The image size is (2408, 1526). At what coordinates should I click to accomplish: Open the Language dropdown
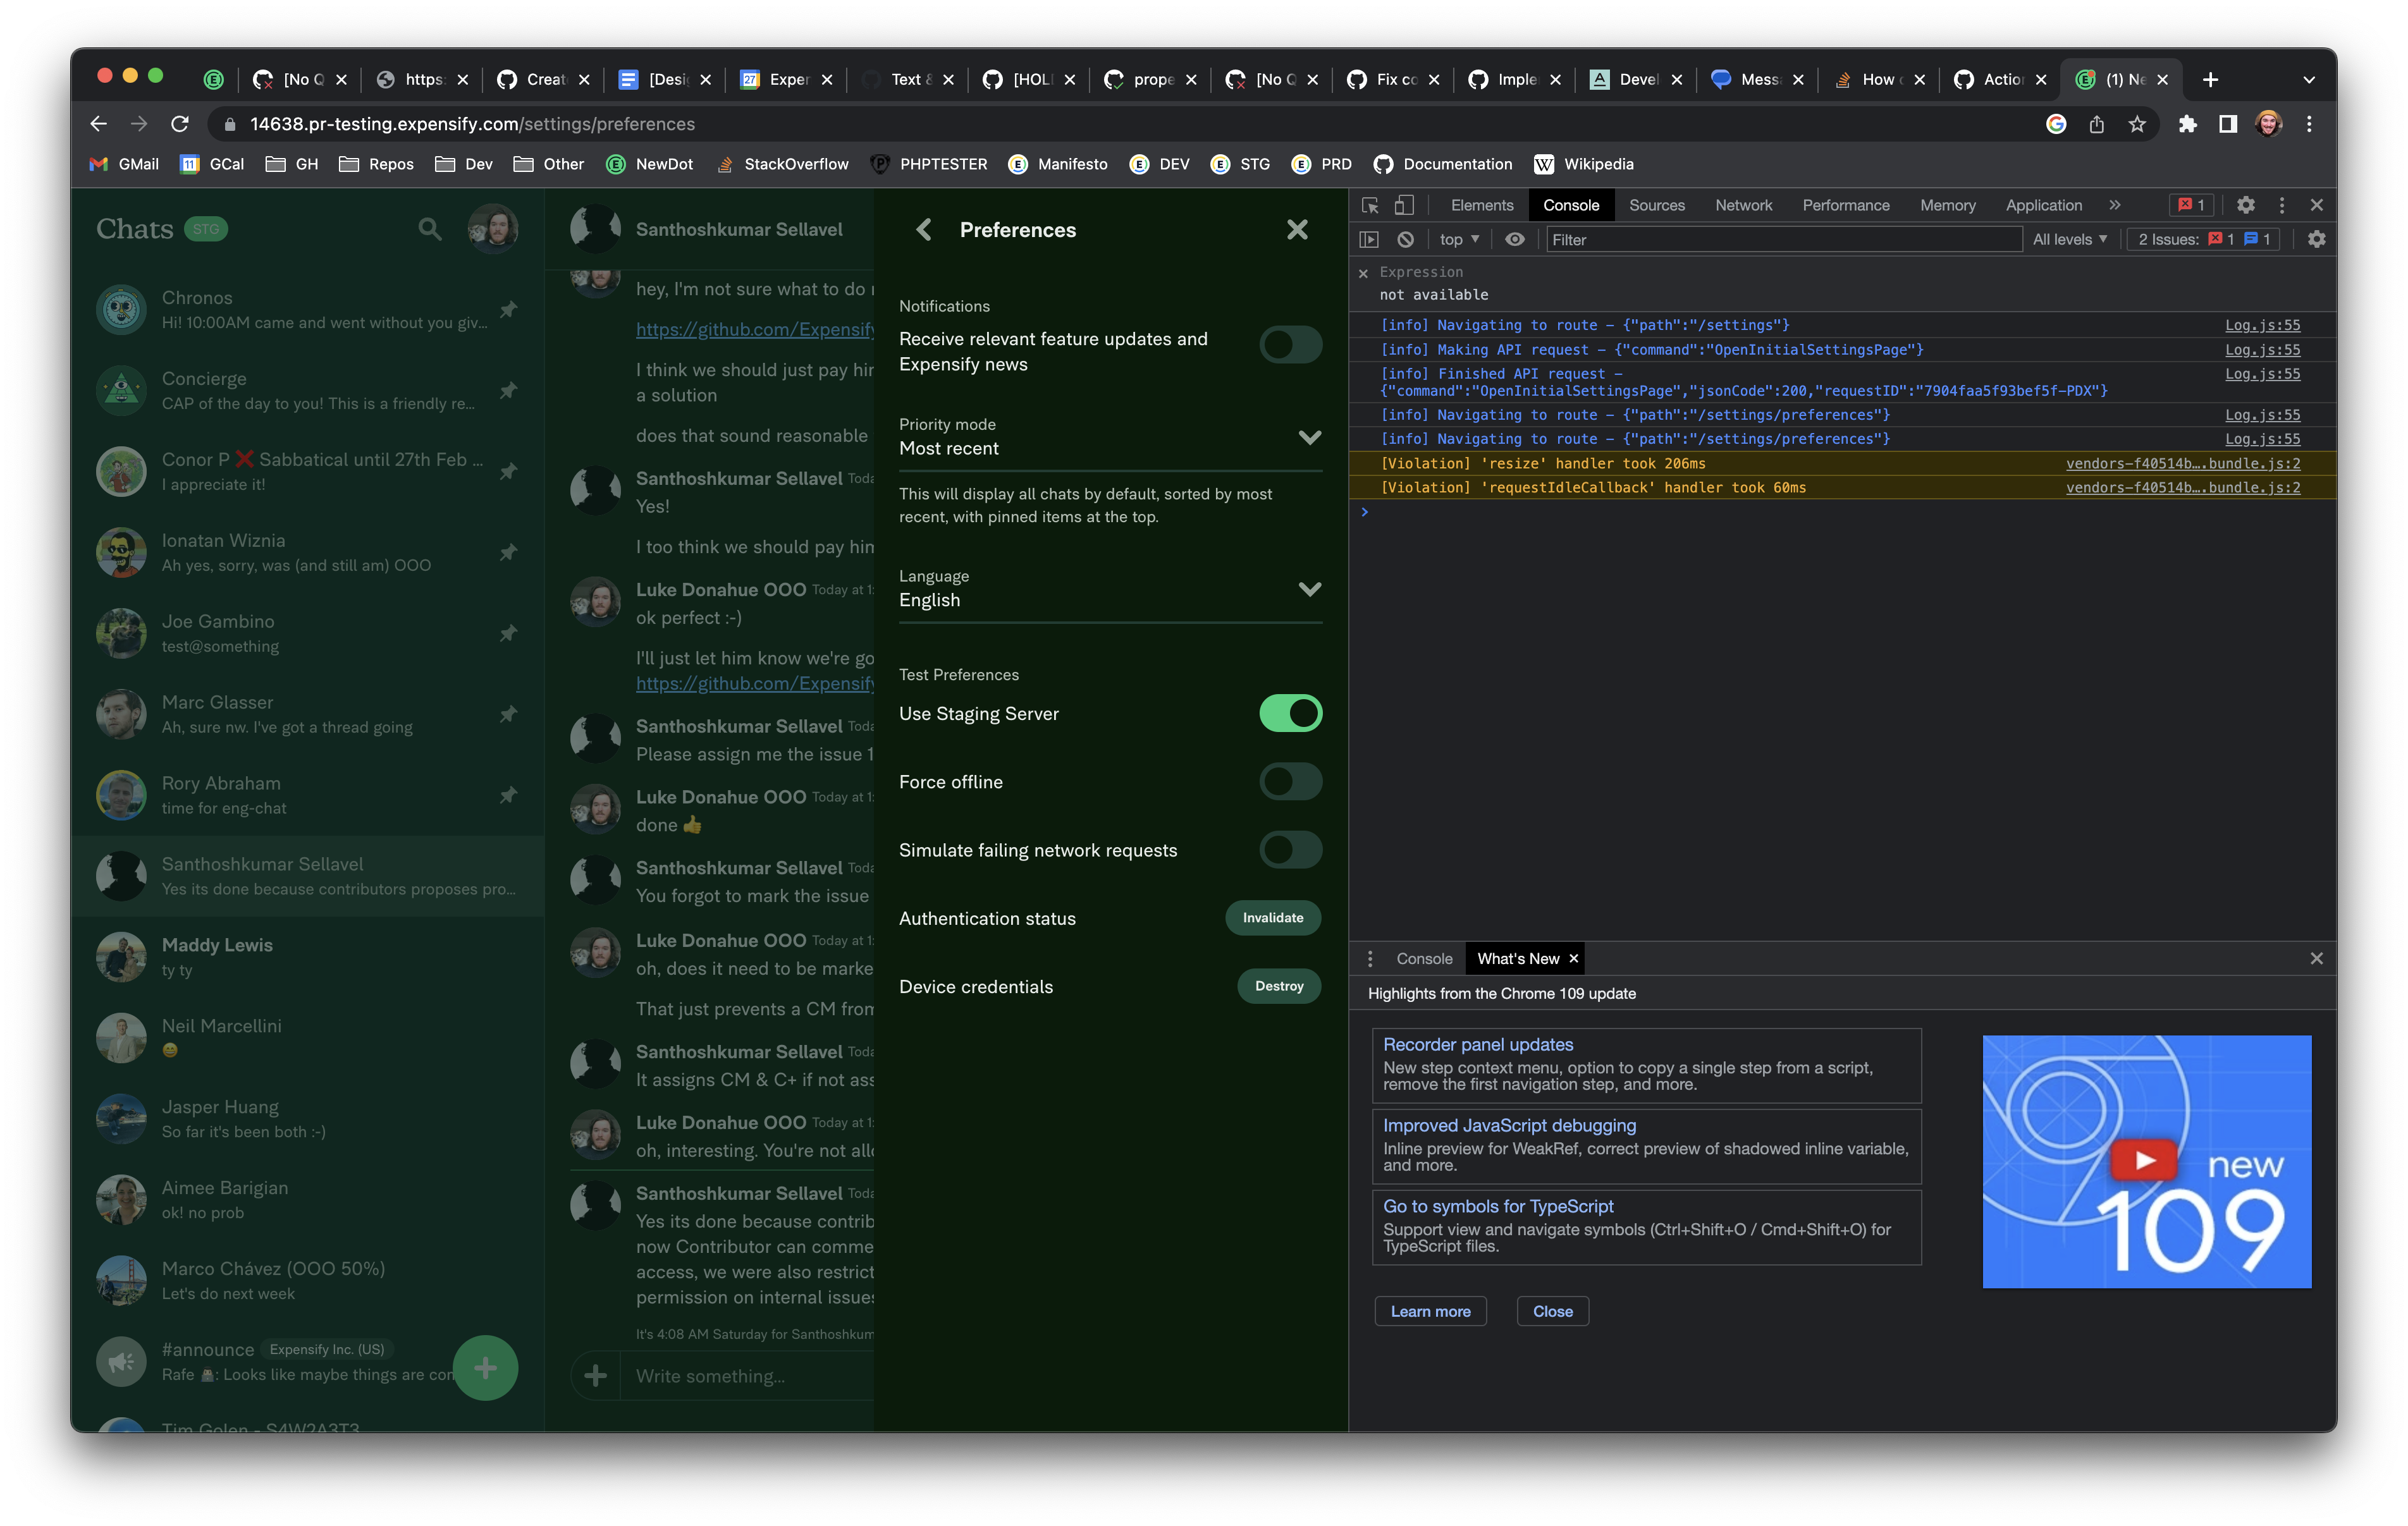1309,589
